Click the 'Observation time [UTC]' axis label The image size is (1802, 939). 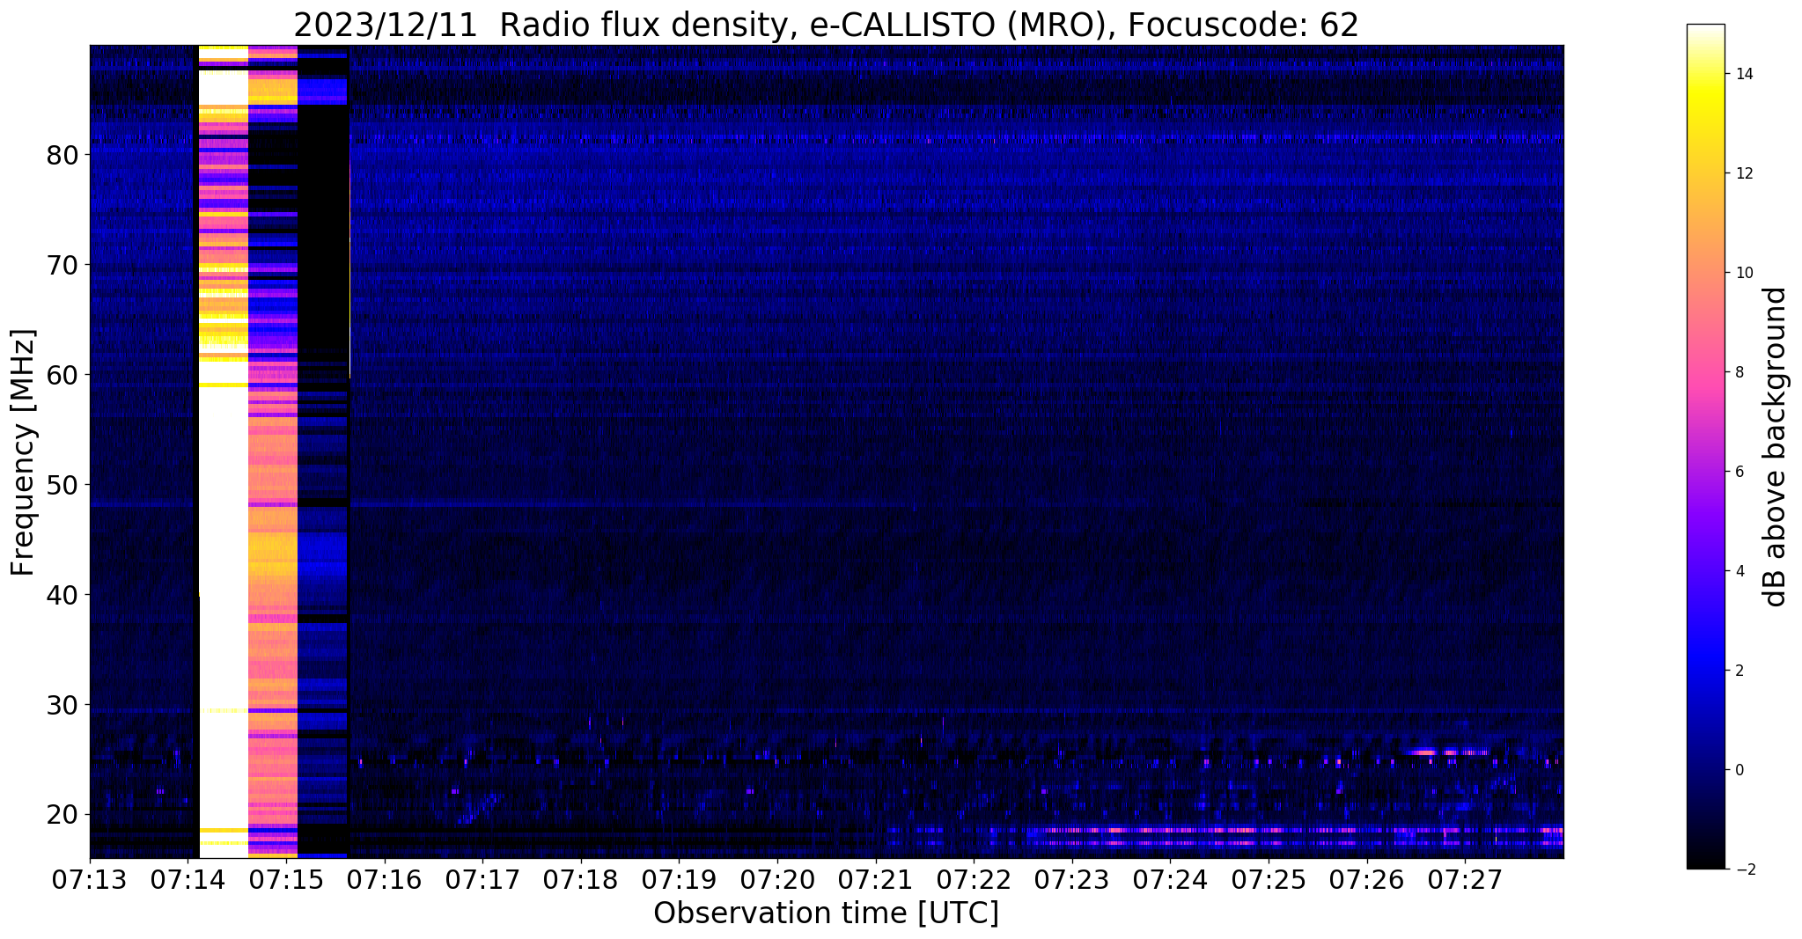(826, 913)
